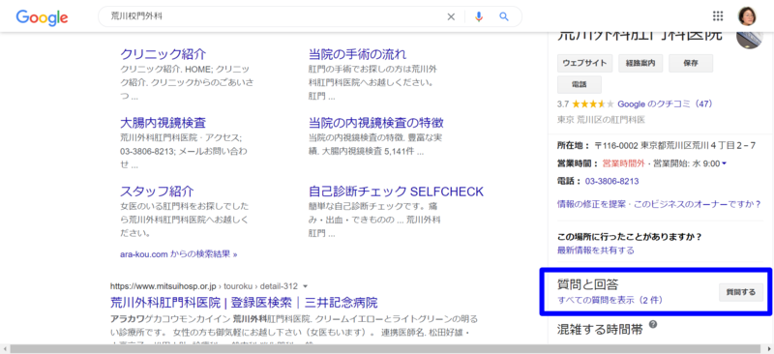Click 情報の修正を提案 link

pos(591,204)
